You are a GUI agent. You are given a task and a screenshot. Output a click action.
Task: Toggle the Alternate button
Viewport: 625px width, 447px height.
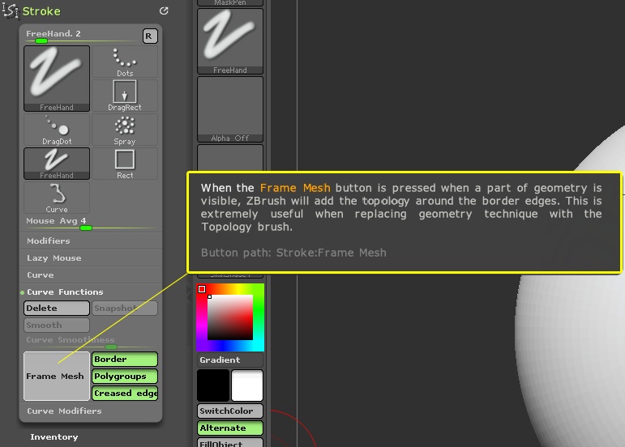[x=230, y=428]
